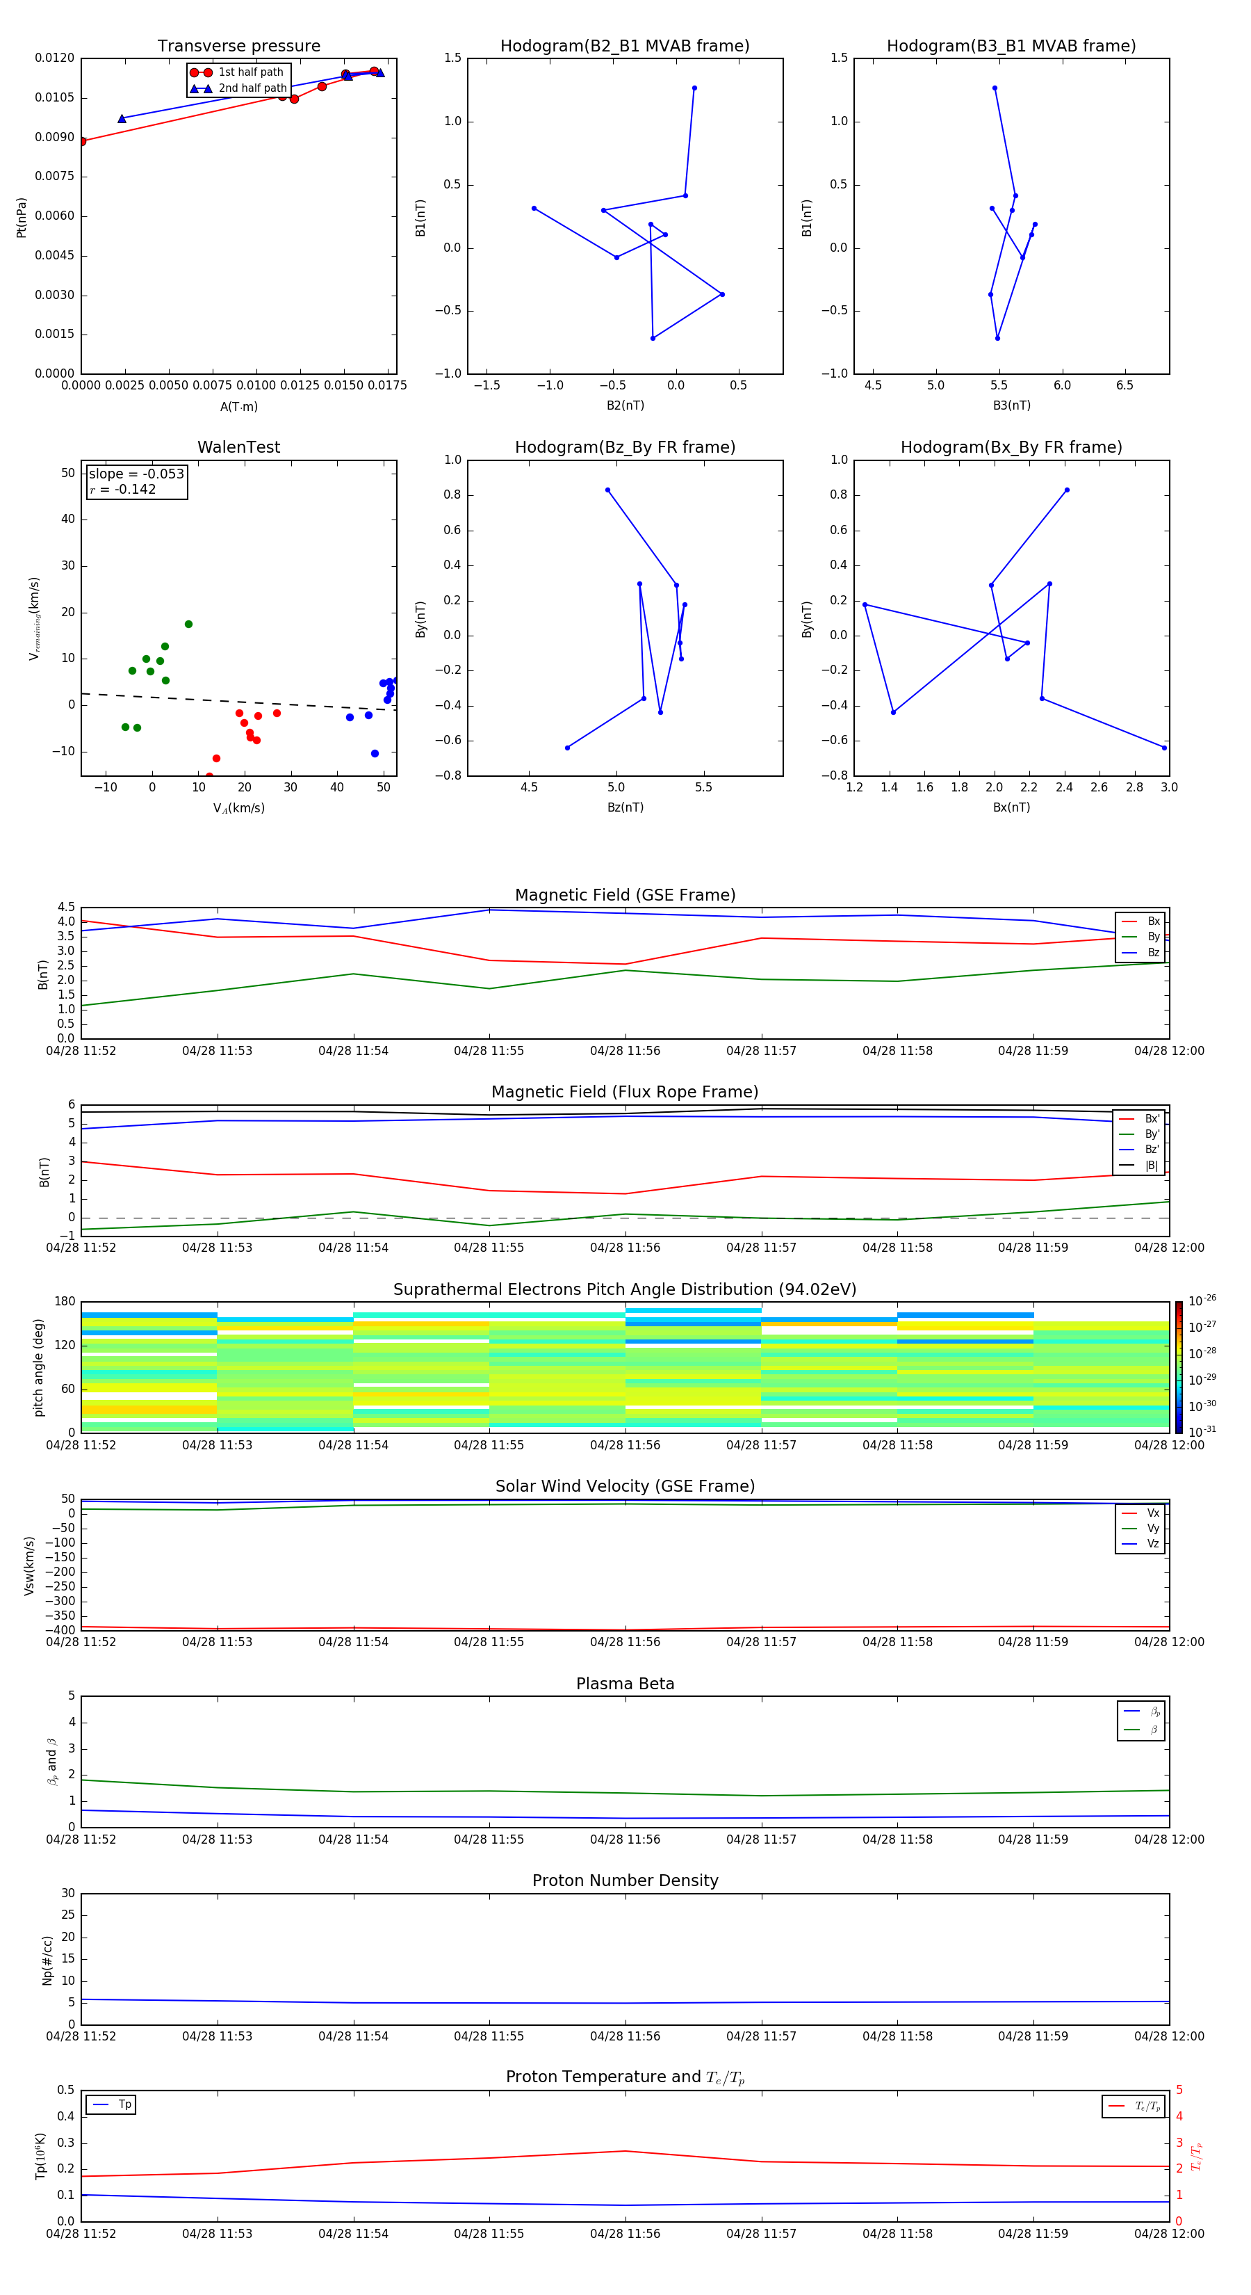The height and width of the screenshot is (2295, 1251).
Task: Select Vz entry in solar wind legend
Action: point(1140,1544)
